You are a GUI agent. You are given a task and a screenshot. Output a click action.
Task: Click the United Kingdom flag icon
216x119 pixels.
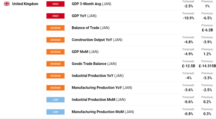[7, 4]
